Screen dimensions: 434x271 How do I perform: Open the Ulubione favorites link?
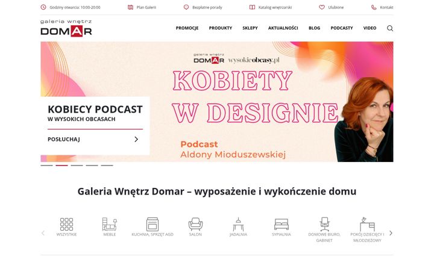(336, 7)
